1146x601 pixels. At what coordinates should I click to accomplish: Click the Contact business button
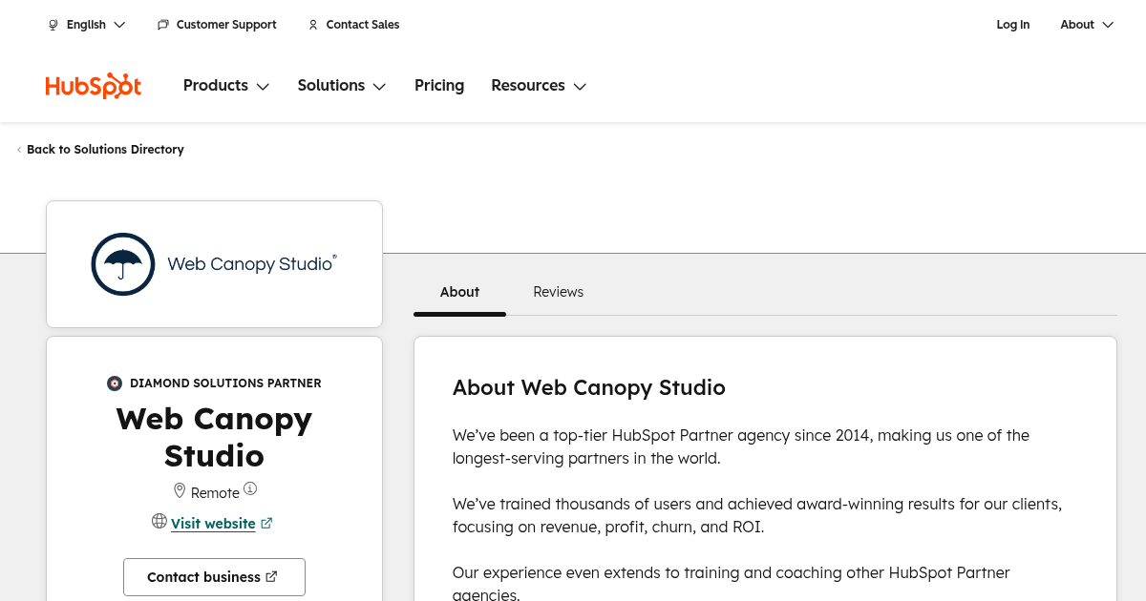[214, 577]
